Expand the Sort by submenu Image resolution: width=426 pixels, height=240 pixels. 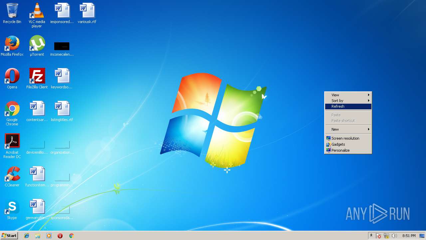[x=348, y=101]
